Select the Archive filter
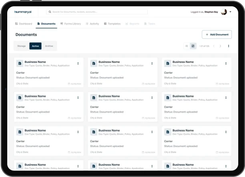 click(49, 46)
